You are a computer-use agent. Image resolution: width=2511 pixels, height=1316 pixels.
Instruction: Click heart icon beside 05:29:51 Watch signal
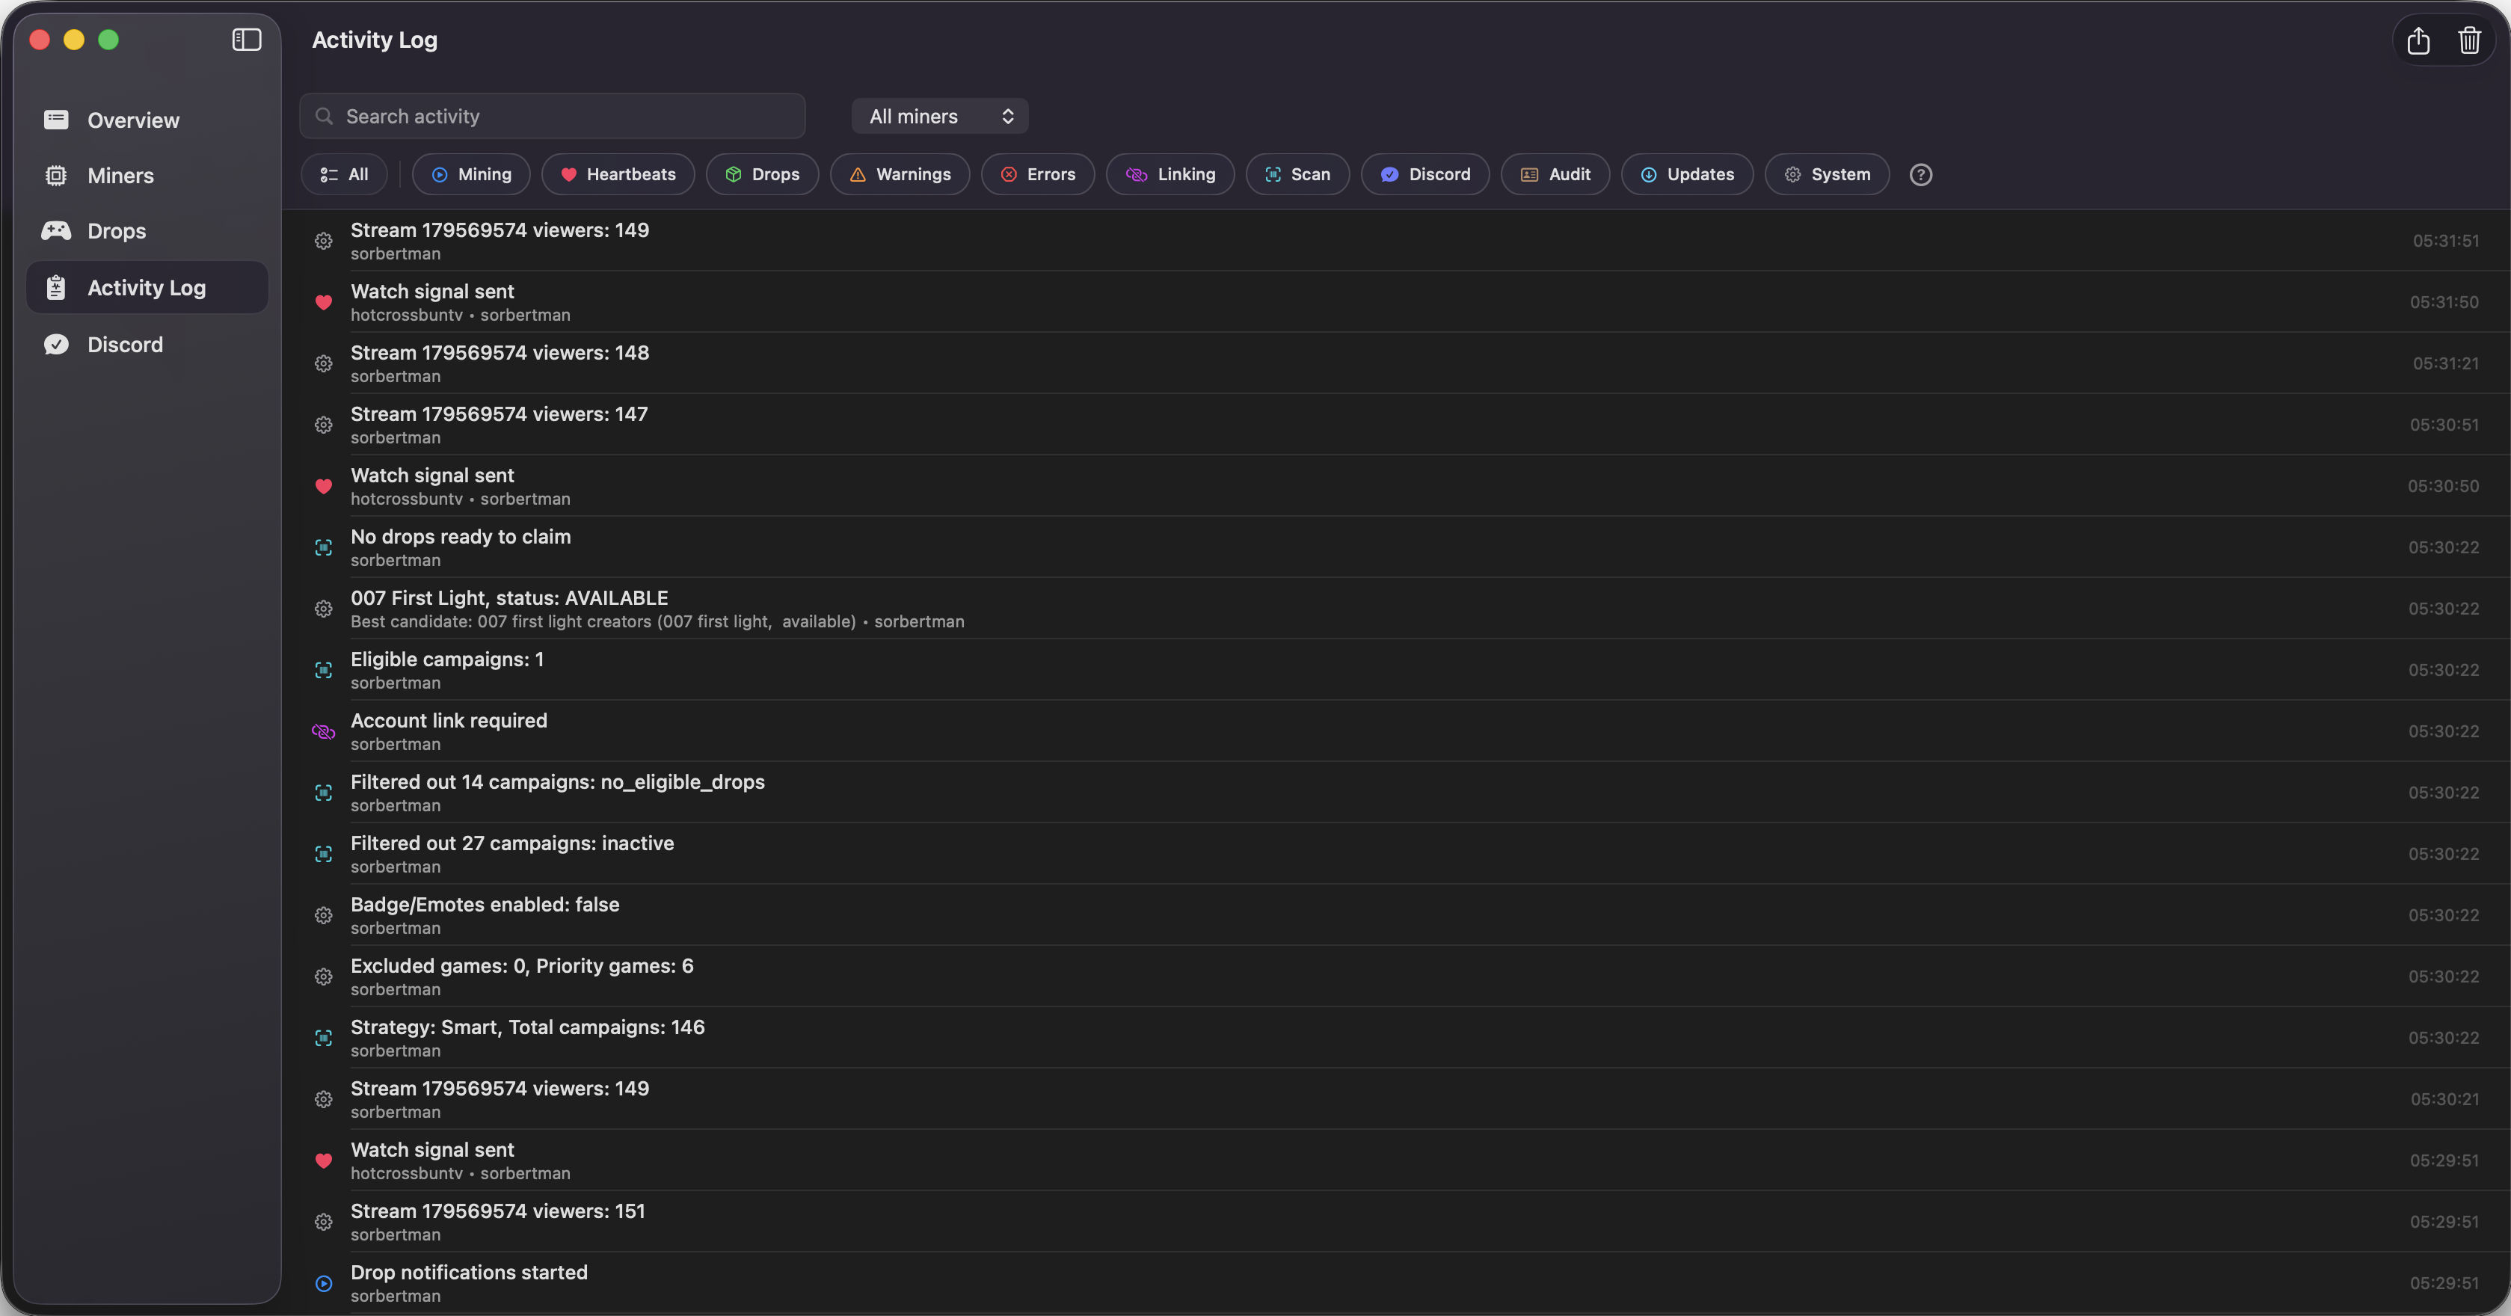[324, 1161]
